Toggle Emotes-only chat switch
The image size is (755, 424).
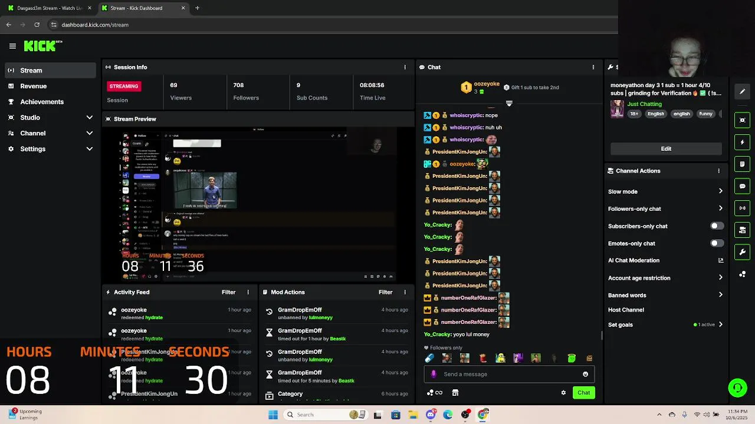717,243
